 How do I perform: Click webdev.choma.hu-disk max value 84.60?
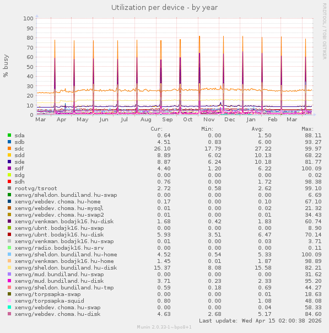tap(313, 314)
